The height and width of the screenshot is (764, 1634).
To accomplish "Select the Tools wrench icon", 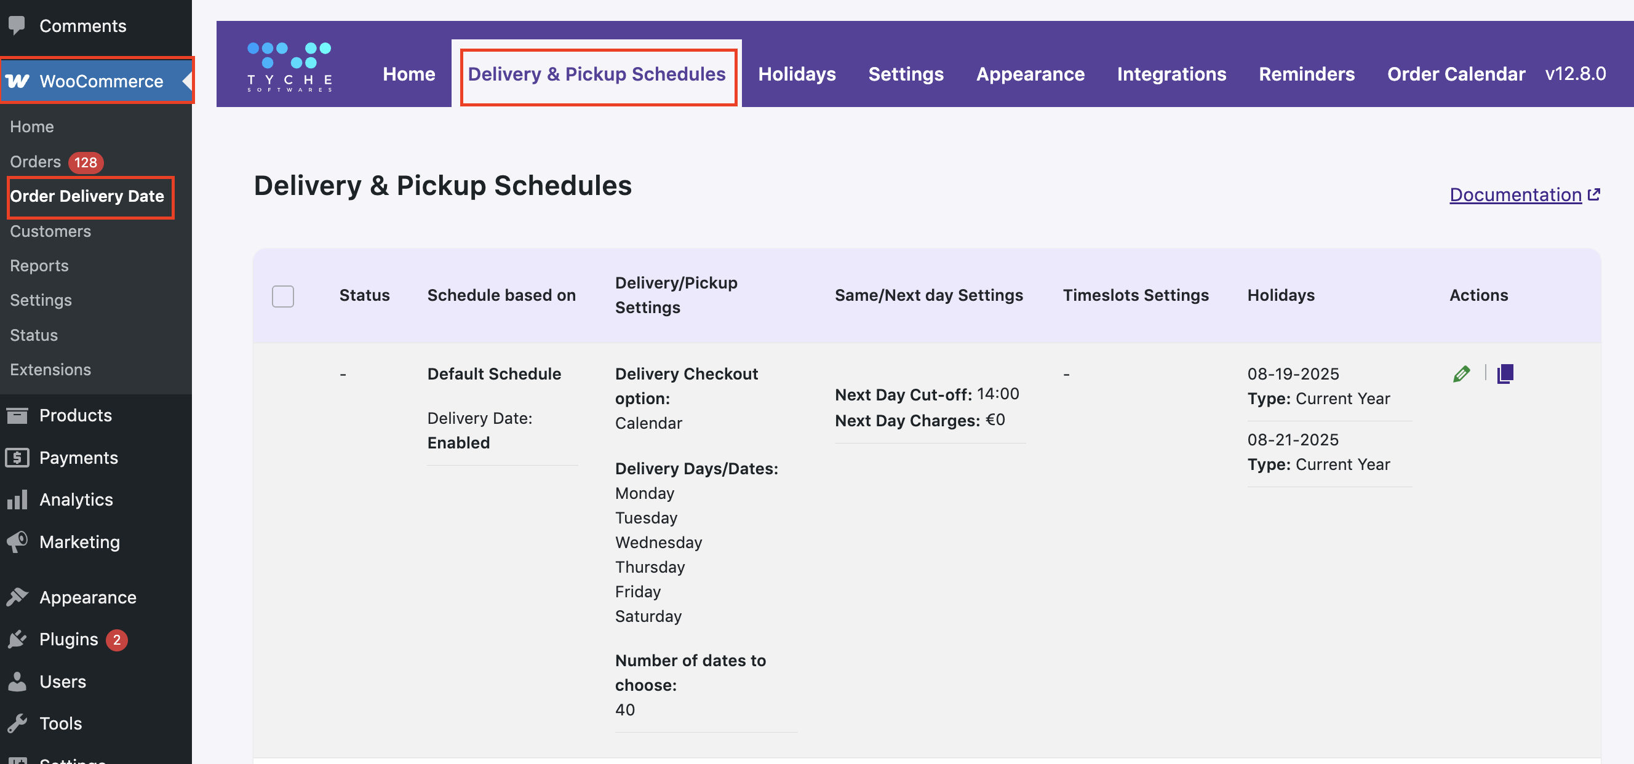I will click(17, 723).
